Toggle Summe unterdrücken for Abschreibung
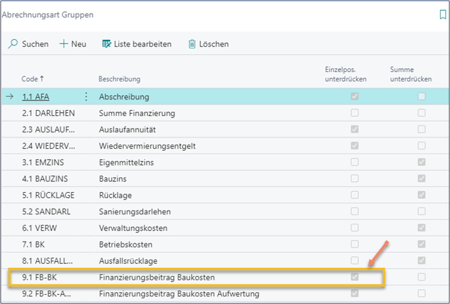This screenshot has height=304, width=450. click(x=422, y=97)
